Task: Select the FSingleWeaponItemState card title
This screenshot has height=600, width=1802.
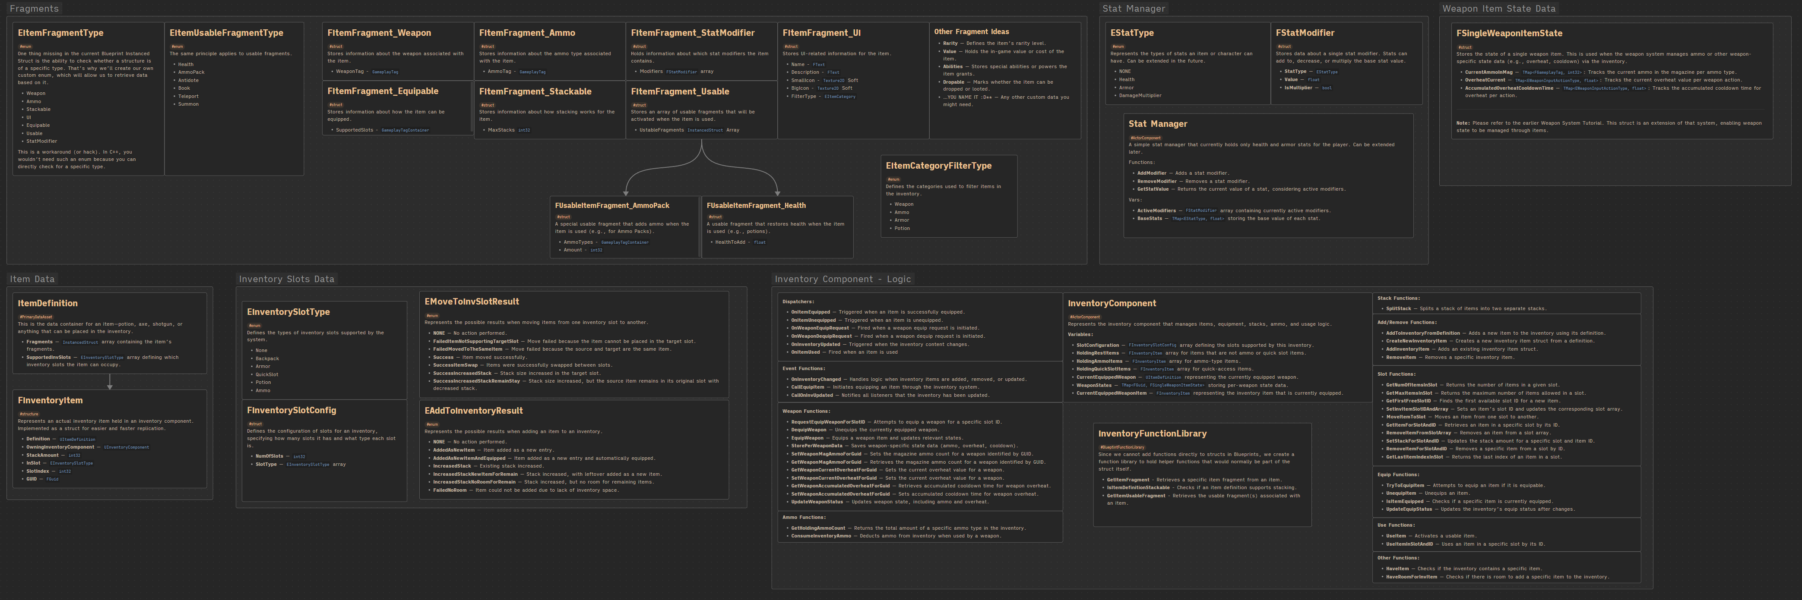Action: (x=1509, y=33)
